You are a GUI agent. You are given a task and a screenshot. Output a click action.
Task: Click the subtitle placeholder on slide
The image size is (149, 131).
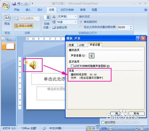pos(51,93)
